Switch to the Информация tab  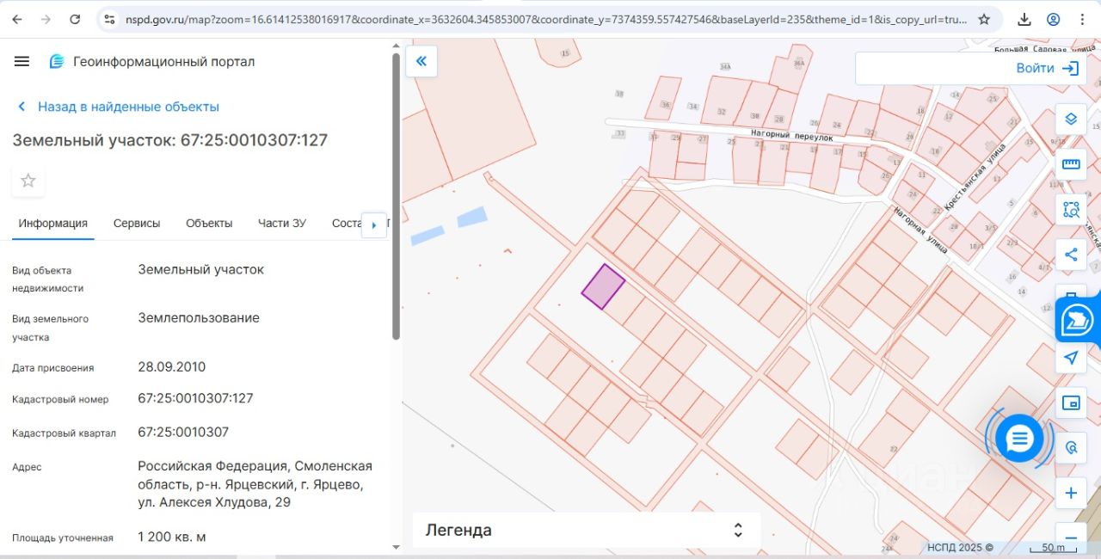coord(53,224)
